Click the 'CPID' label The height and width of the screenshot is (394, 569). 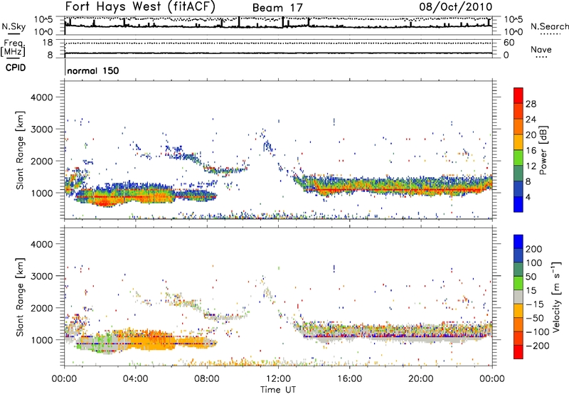pyautogui.click(x=16, y=68)
